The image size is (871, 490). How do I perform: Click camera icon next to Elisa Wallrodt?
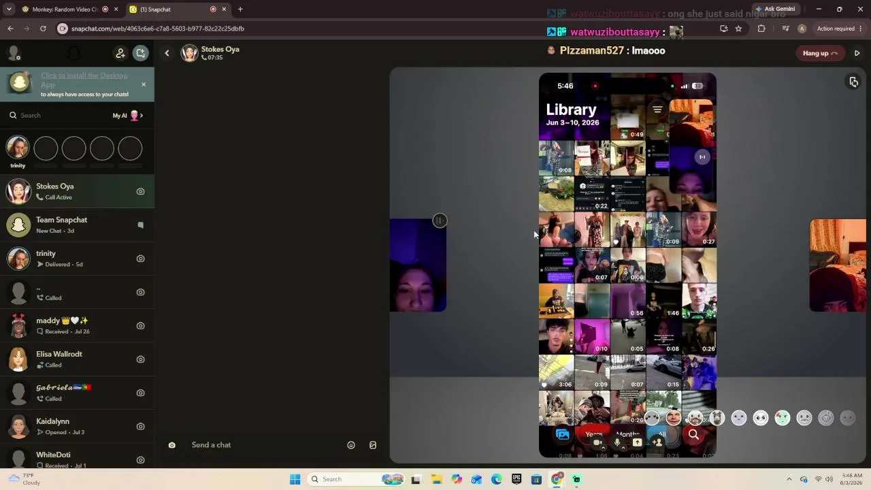click(141, 359)
